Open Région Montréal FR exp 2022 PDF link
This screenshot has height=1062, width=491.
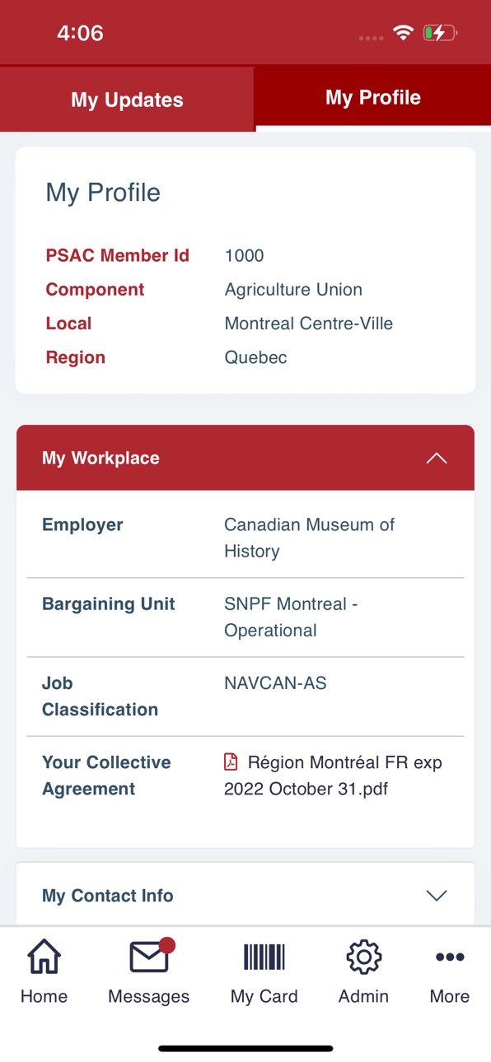[x=333, y=776]
